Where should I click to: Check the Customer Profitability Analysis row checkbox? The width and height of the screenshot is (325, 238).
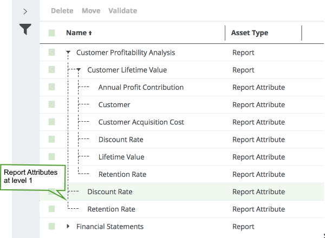tap(51, 52)
